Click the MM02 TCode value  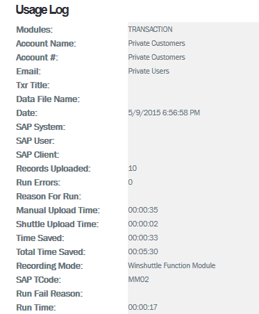click(x=138, y=279)
